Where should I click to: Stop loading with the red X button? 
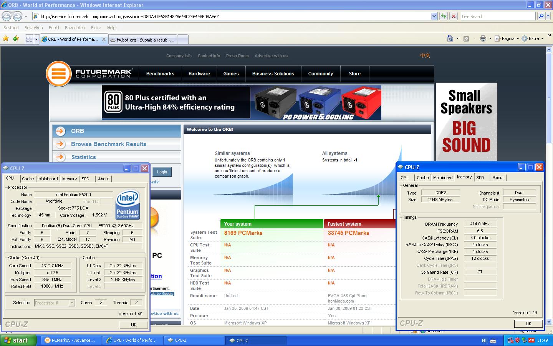pos(454,16)
